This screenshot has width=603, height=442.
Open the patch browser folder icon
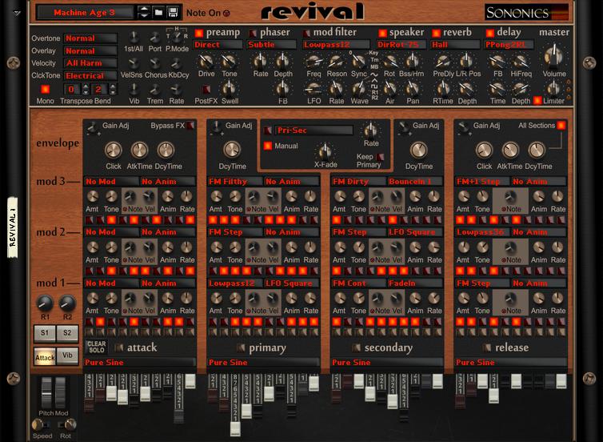(158, 13)
